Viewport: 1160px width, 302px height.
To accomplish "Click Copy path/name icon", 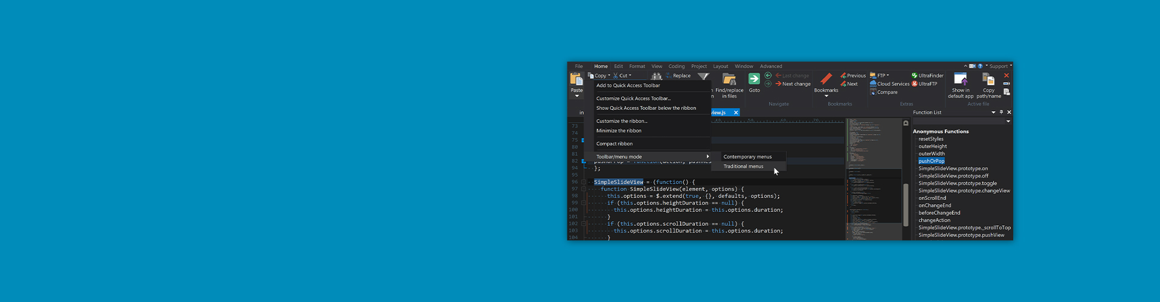I will pos(988,79).
